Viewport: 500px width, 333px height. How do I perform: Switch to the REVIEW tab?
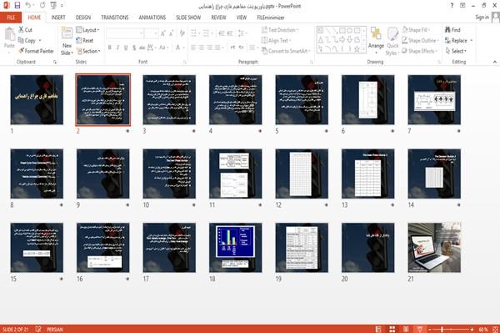[x=218, y=18]
